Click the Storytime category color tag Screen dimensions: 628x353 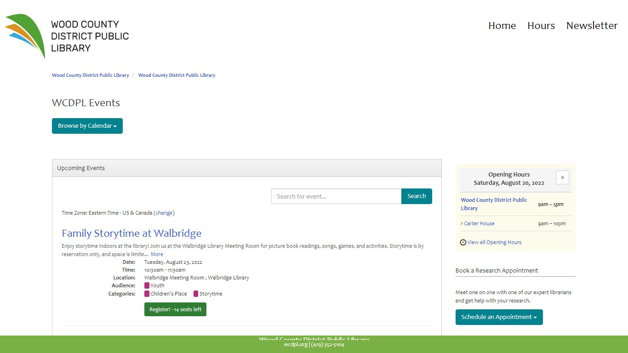click(x=196, y=294)
